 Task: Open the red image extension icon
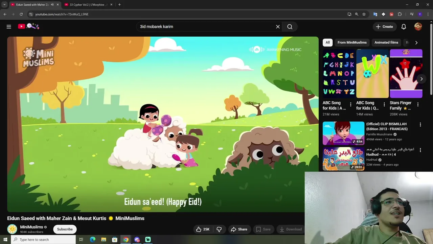click(x=391, y=14)
